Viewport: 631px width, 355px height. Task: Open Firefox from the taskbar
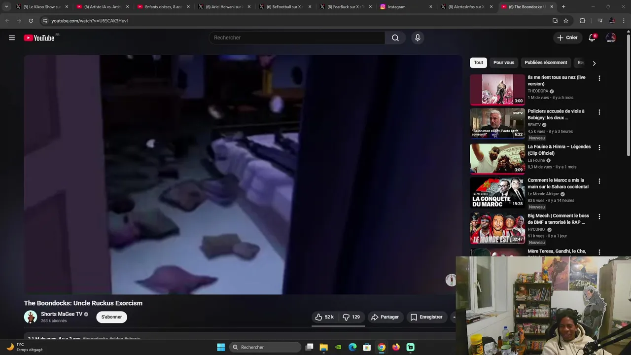(x=396, y=347)
